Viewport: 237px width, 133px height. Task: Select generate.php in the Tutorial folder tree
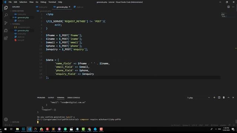click(23, 31)
